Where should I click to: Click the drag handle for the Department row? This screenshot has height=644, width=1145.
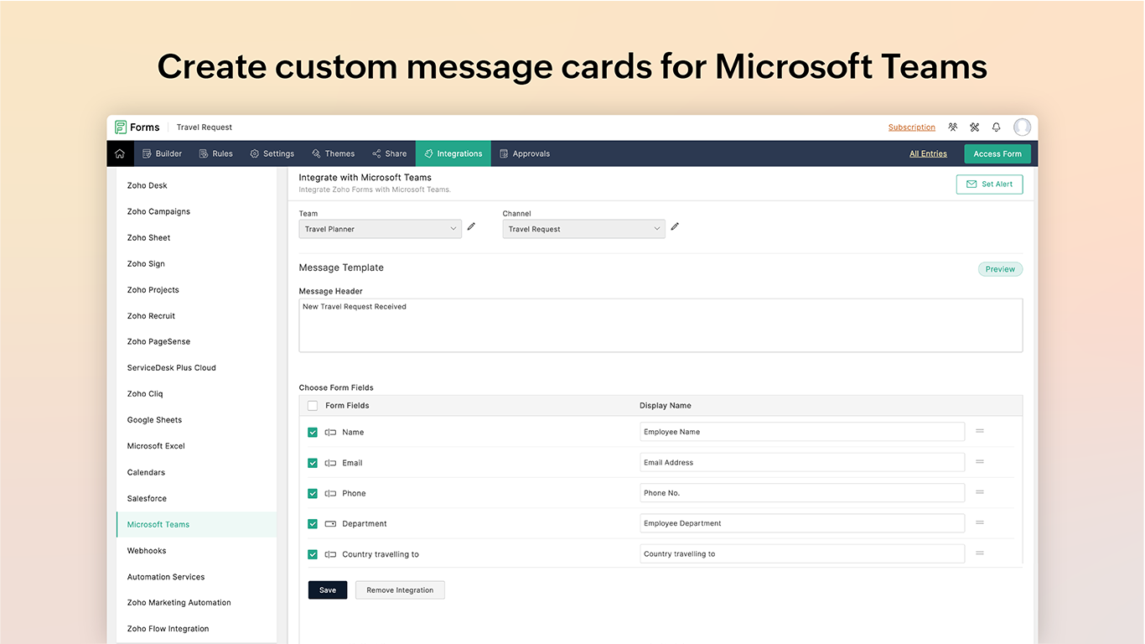click(x=979, y=522)
